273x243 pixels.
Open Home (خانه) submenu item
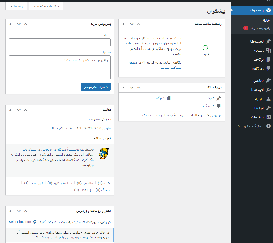coord(266,20)
